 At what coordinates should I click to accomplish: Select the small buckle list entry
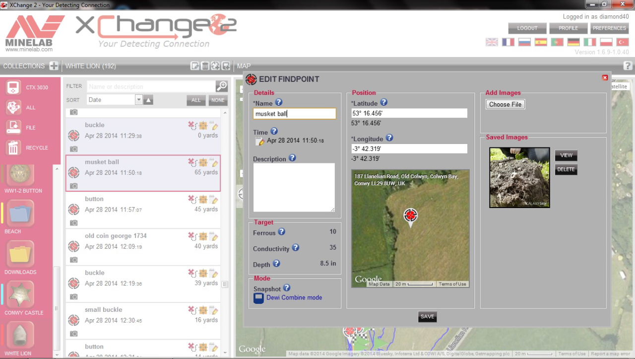coord(143,321)
